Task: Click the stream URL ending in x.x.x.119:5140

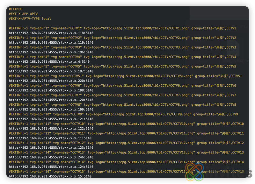Action: click(x=51, y=43)
